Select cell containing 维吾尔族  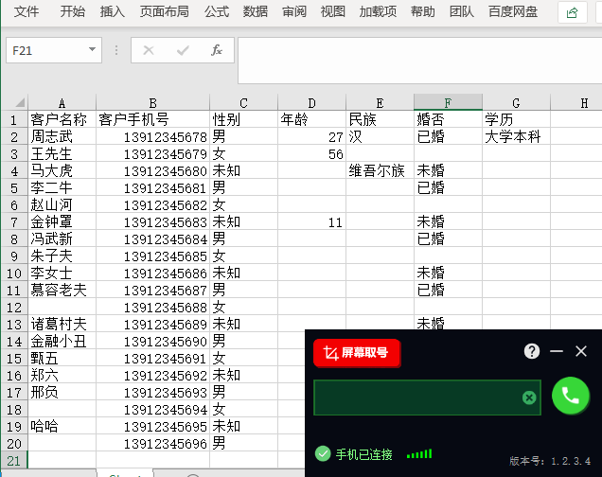pyautogui.click(x=379, y=170)
